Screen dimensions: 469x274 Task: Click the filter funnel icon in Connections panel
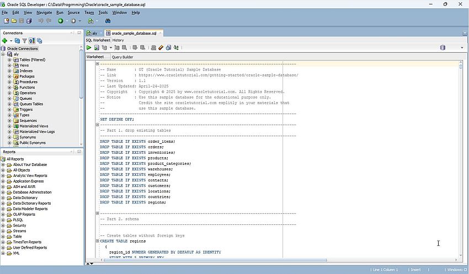coord(24,41)
